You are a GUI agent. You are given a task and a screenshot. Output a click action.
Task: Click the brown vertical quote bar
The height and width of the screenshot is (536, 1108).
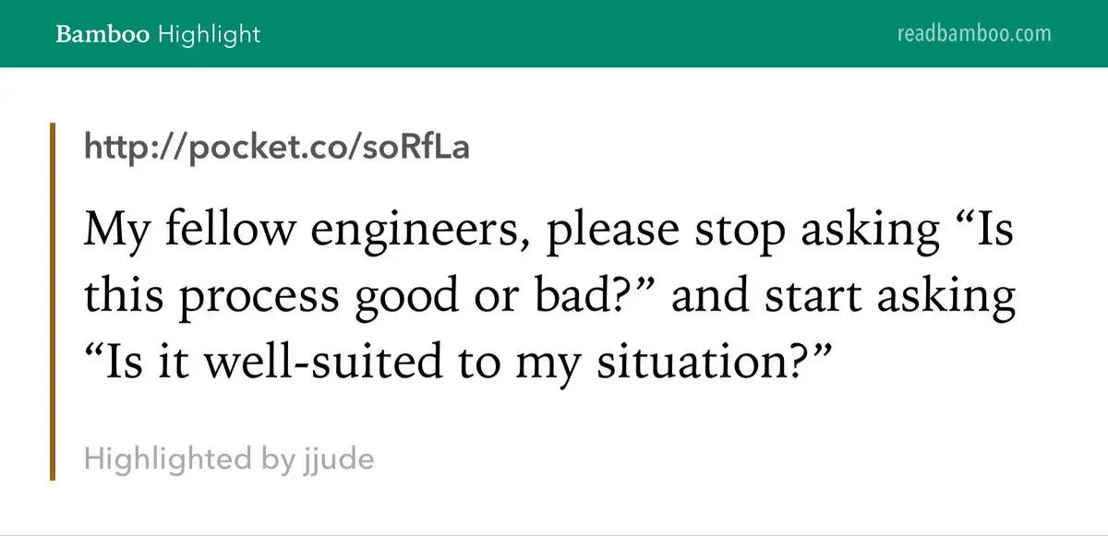[53, 302]
